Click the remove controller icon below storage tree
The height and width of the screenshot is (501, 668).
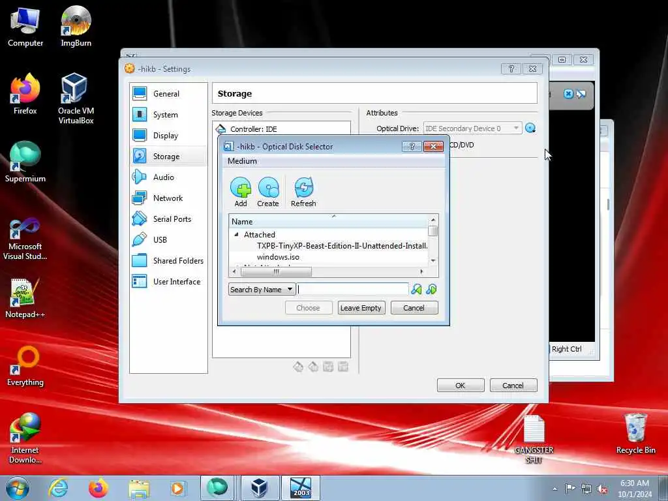click(x=313, y=367)
